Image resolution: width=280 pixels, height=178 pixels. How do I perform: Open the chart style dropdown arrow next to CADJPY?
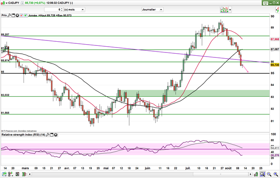[x=7, y=3]
